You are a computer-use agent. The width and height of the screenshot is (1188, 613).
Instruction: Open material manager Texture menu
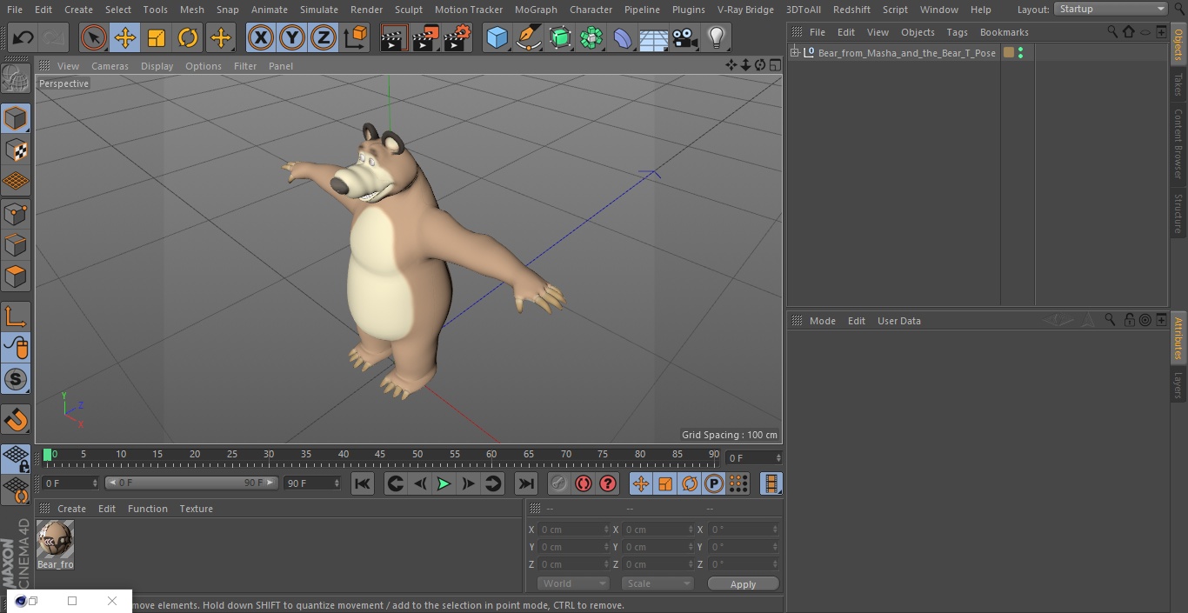point(196,509)
